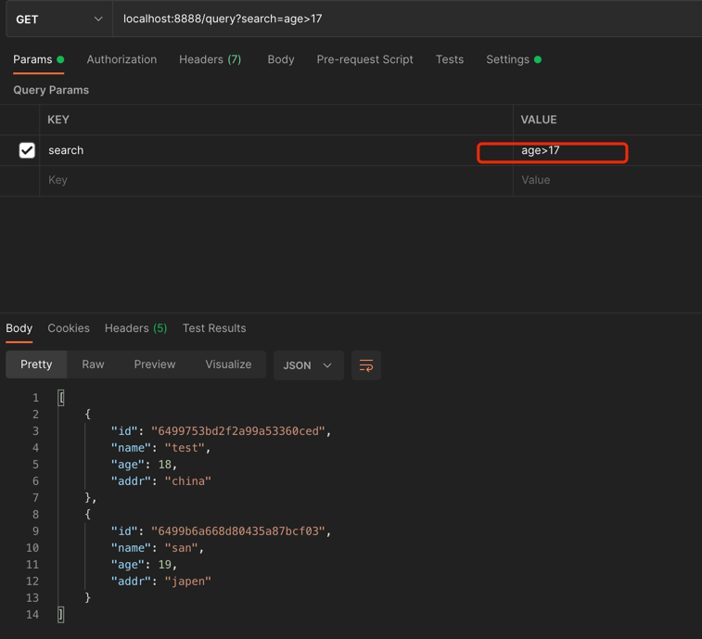Switch to the request Body tab

[x=280, y=59]
